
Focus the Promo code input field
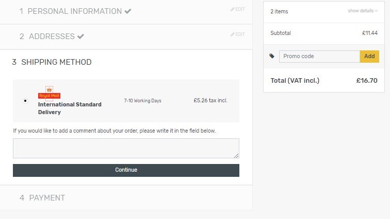tap(319, 57)
